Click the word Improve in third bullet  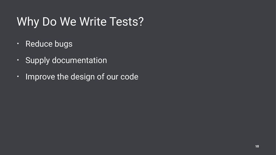click(x=40, y=77)
